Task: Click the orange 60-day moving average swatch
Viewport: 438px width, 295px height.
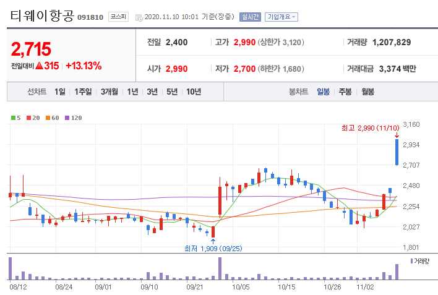Action: tap(48, 118)
